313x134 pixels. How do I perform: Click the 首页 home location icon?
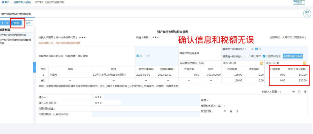[3, 2]
